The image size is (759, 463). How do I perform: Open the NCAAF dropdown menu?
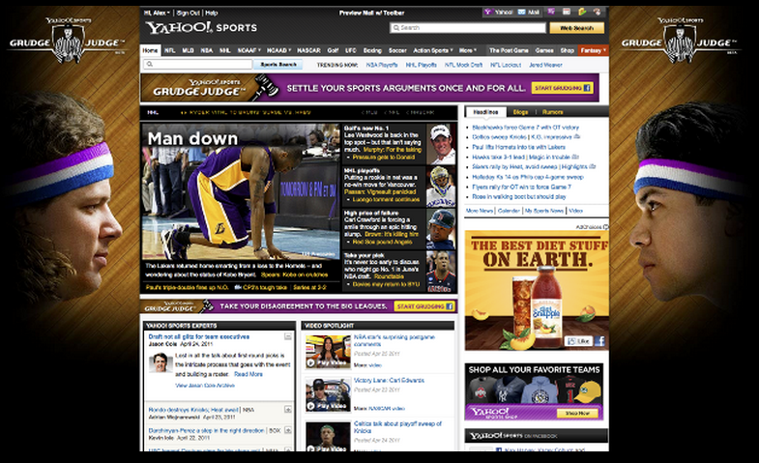click(248, 50)
